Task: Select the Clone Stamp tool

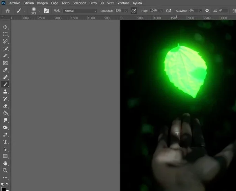Action: [x=5, y=91]
